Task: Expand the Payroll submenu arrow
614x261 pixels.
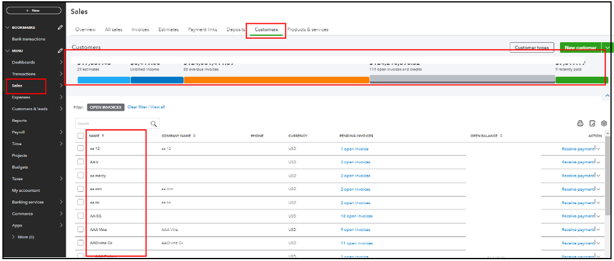Action: pyautogui.click(x=61, y=132)
